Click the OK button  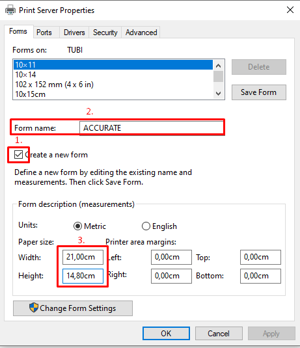[x=166, y=333]
